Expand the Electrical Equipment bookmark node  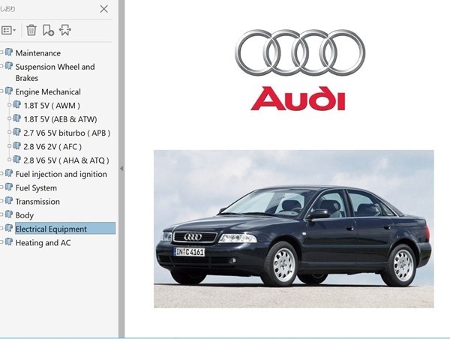pos(2,229)
